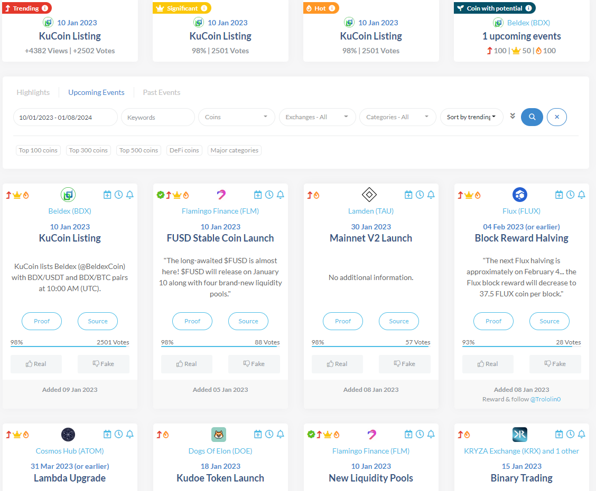
Task: Click clock icon on Flux halving card
Action: click(570, 195)
